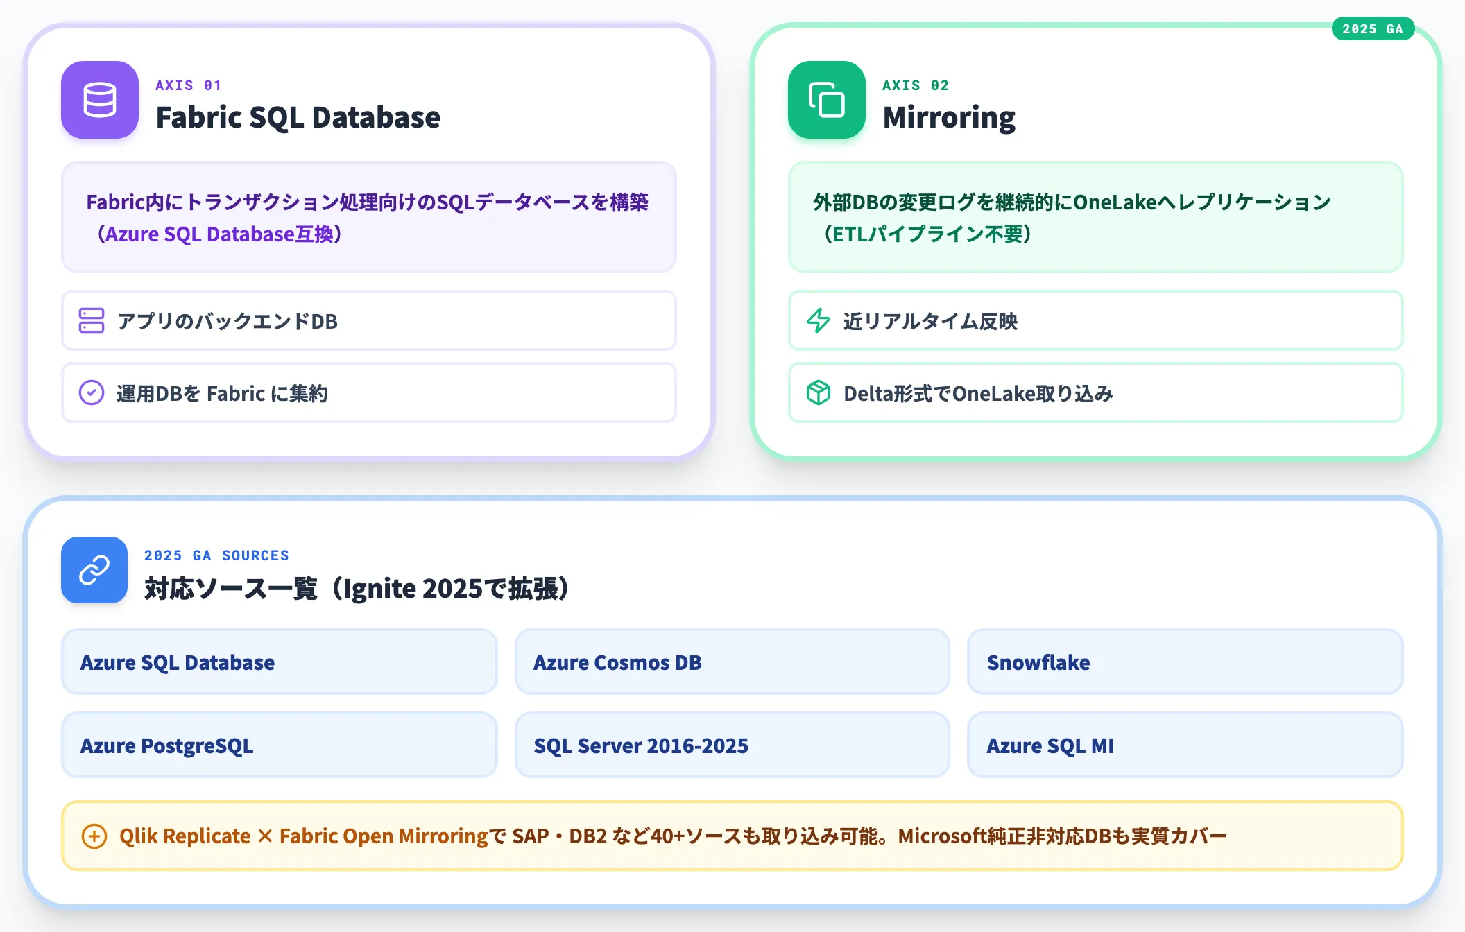Image resolution: width=1465 pixels, height=932 pixels.
Task: Click the 近リアルタイム反映 row
Action: pyautogui.click(x=1096, y=320)
